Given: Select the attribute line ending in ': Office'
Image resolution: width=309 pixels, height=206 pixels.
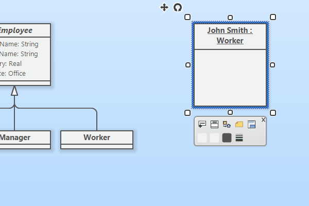Looking at the screenshot, I should (x=13, y=74).
